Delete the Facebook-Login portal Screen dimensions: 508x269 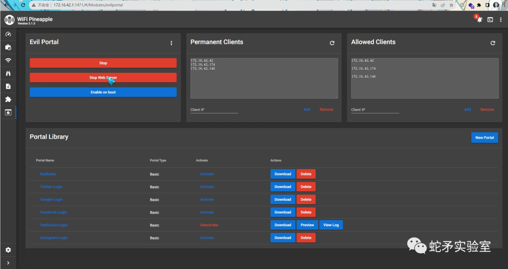(306, 212)
